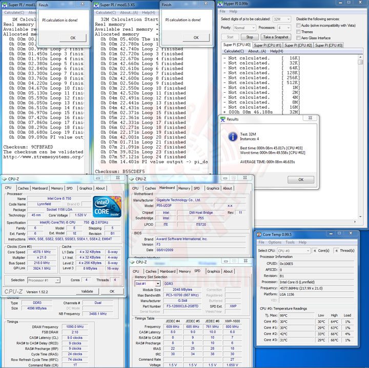Viewport: 369px width, 368px height.
Task: Click the Intel Core i5 logo in CPU-Z
Action: (107, 207)
